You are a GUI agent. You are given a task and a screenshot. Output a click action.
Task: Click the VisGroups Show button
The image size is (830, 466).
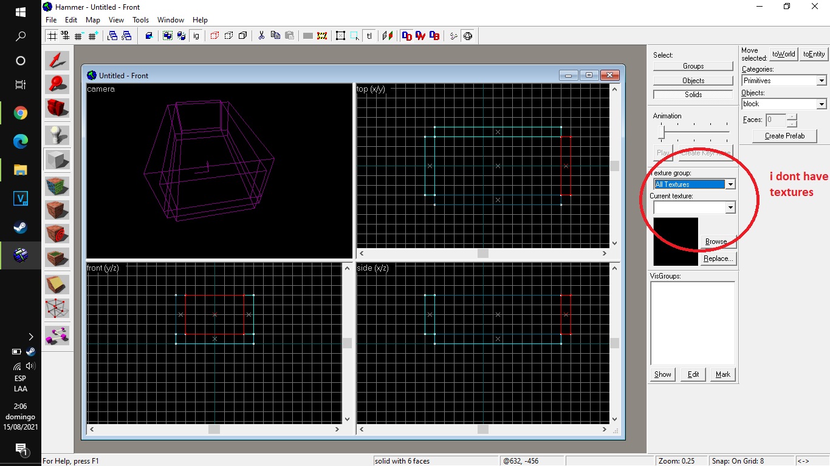click(663, 374)
